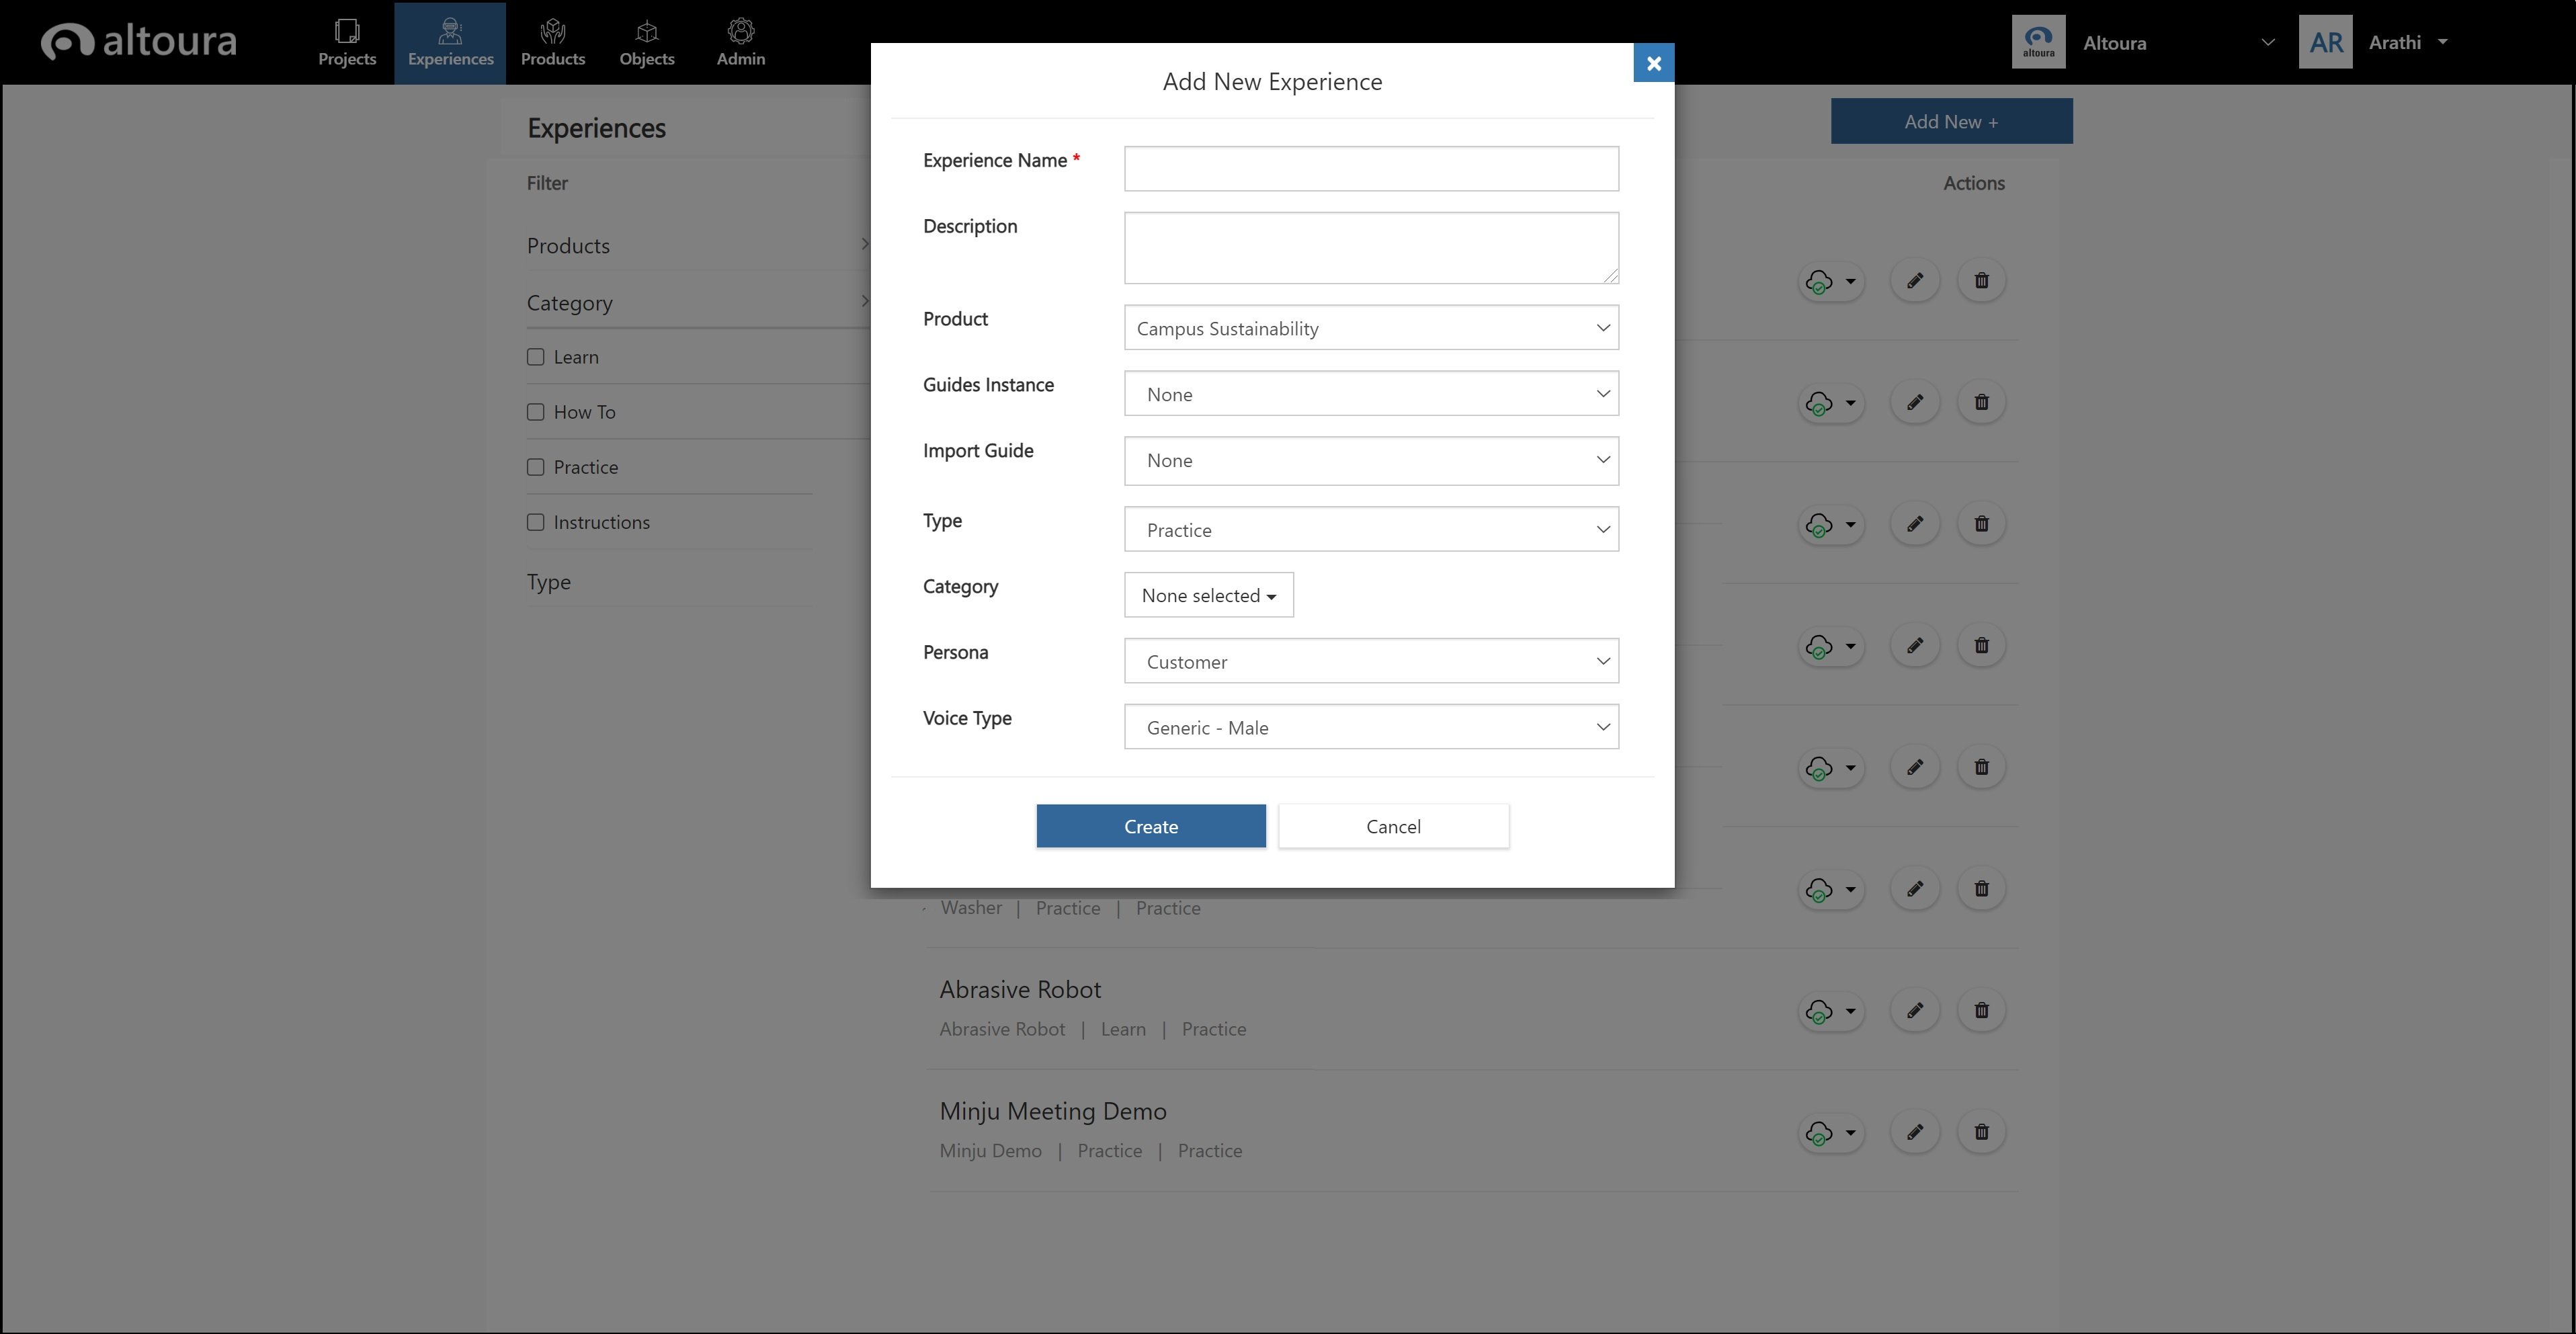This screenshot has height=1334, width=2576.
Task: Tick the How To category checkbox
Action: tap(536, 412)
